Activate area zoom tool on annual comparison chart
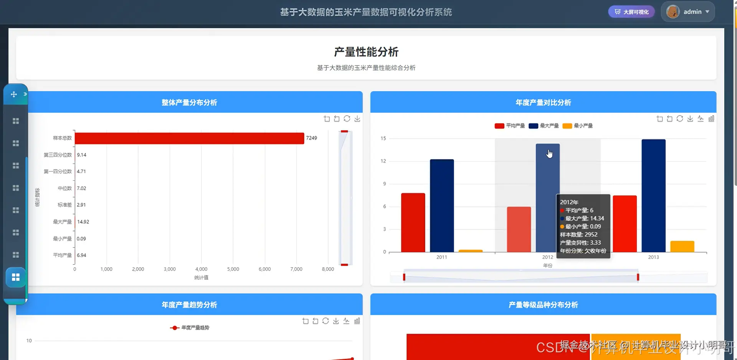Screen dimensions: 737x360 click(660, 118)
